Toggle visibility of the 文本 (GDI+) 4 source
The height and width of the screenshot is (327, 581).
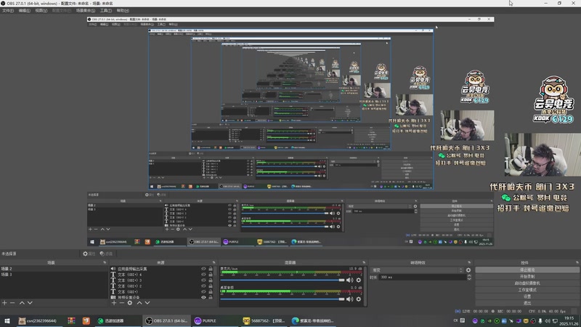click(x=203, y=275)
